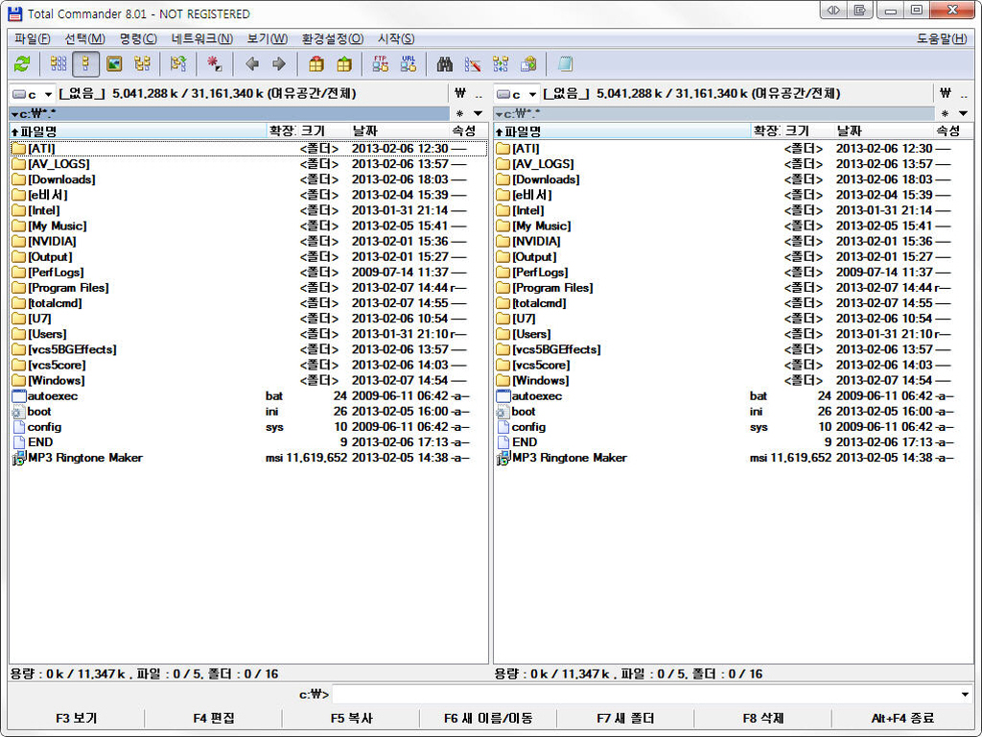Select [Windows] folder in left panel
This screenshot has width=982, height=737.
pyautogui.click(x=248, y=380)
